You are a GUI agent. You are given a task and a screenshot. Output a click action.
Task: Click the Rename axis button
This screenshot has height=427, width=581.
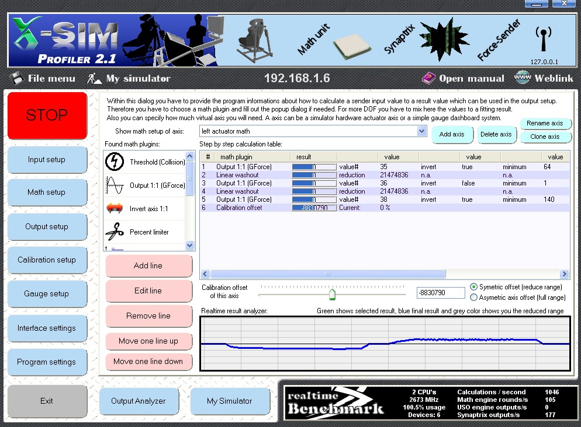coord(545,123)
